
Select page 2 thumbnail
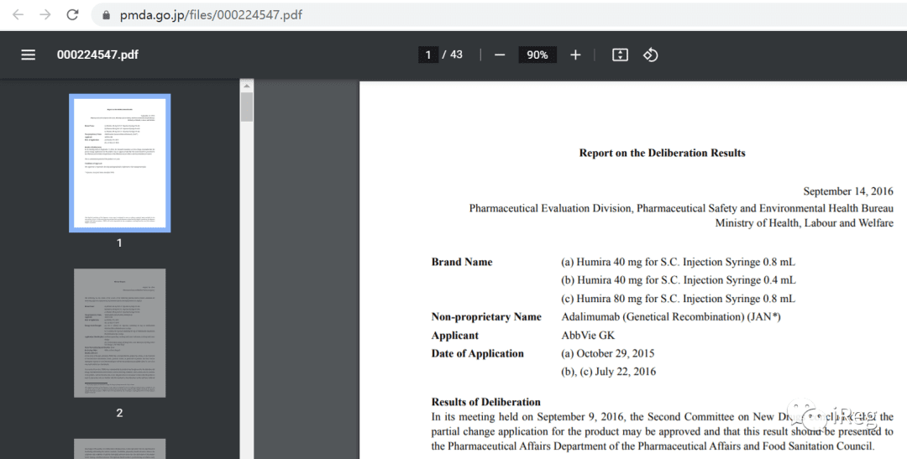pyautogui.click(x=120, y=333)
